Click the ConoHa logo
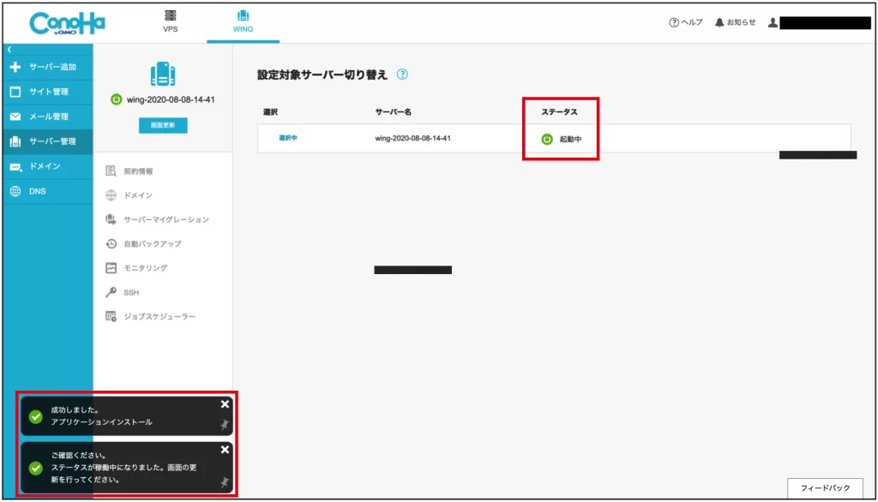The width and height of the screenshot is (878, 502). click(x=67, y=23)
